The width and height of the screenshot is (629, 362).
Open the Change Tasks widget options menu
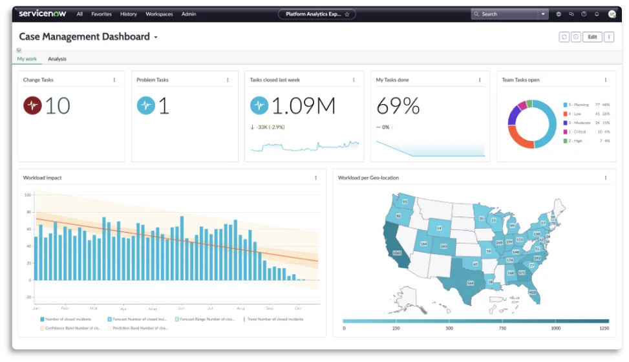(x=114, y=80)
